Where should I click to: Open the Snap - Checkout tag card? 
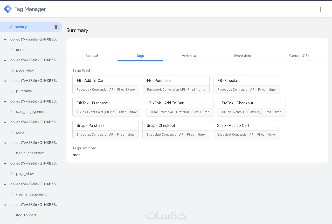pos(176,129)
